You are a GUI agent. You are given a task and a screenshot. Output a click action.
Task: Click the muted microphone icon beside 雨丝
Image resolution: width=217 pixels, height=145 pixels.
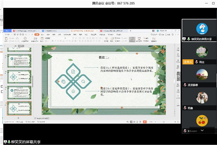pos(196,62)
